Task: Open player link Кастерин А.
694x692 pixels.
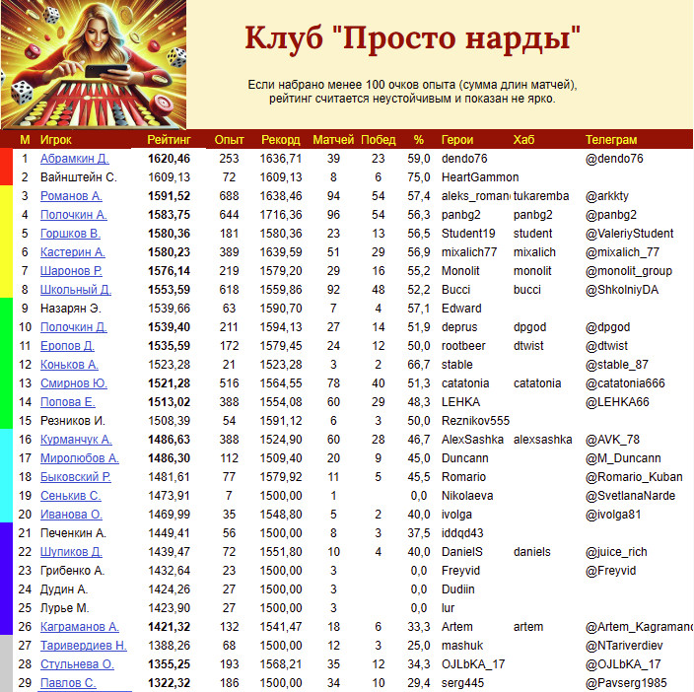Action: [73, 252]
